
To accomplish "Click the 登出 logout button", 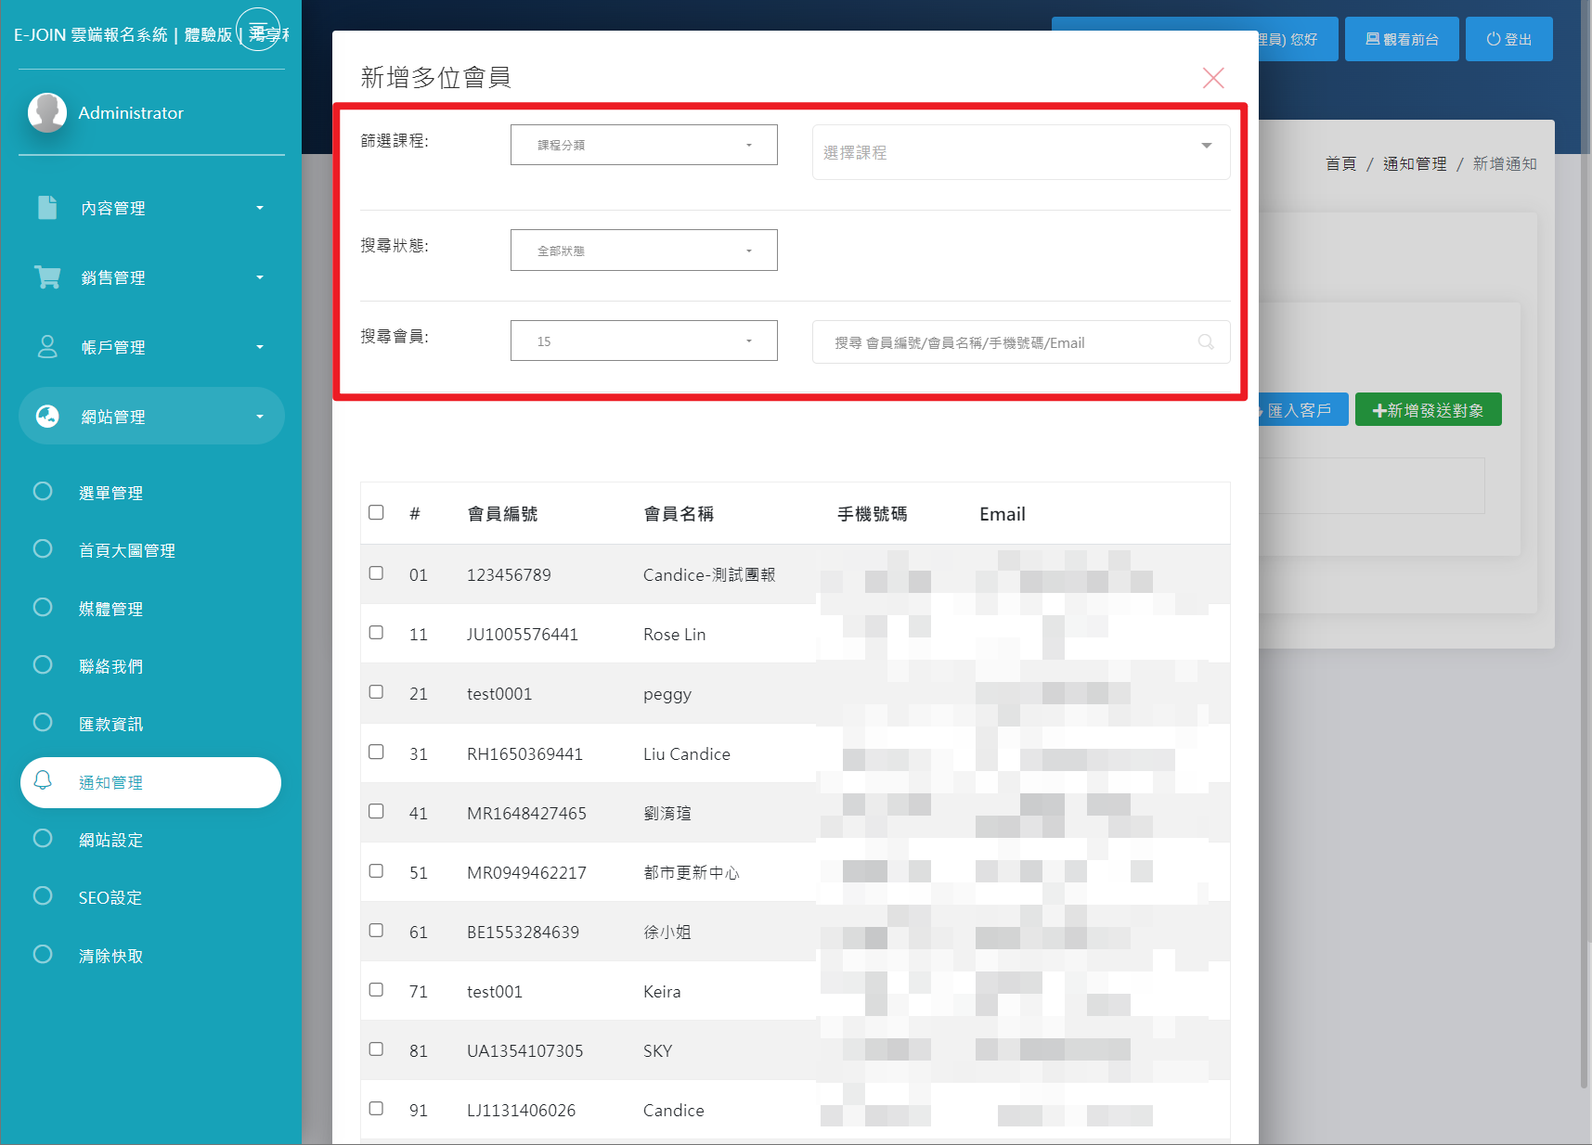I will (x=1508, y=39).
